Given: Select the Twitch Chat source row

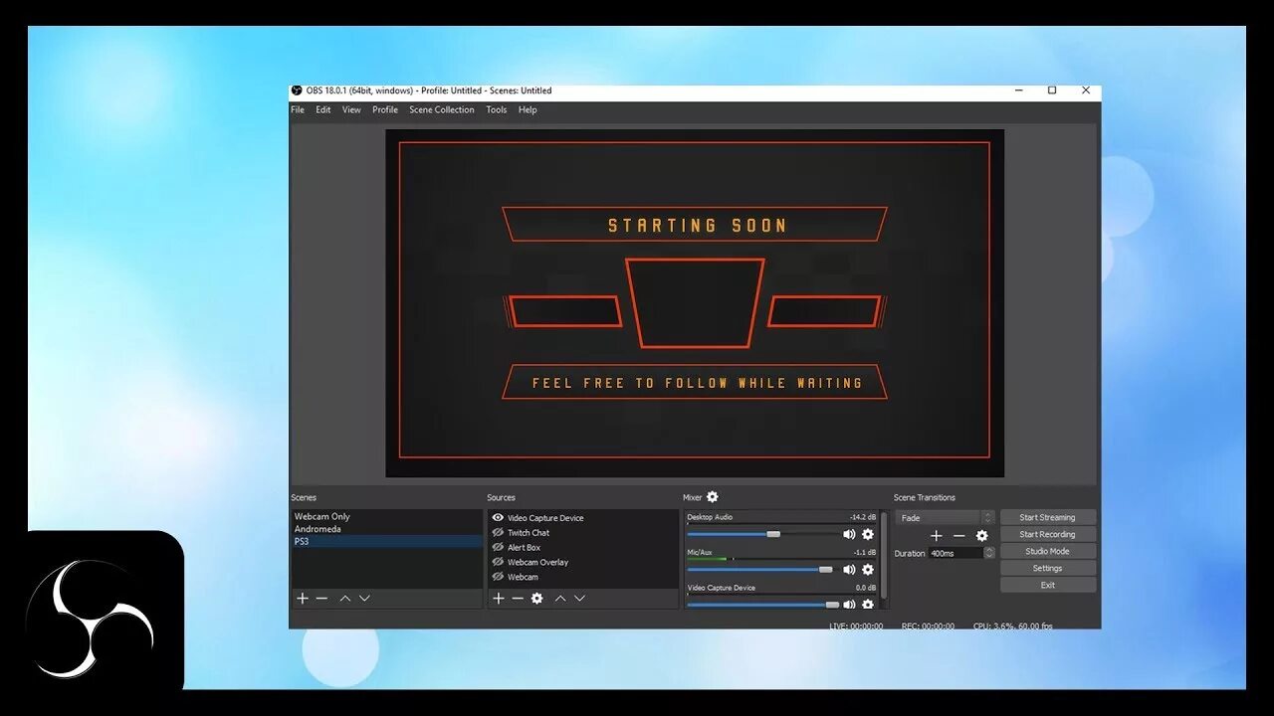Looking at the screenshot, I should pyautogui.click(x=583, y=533).
